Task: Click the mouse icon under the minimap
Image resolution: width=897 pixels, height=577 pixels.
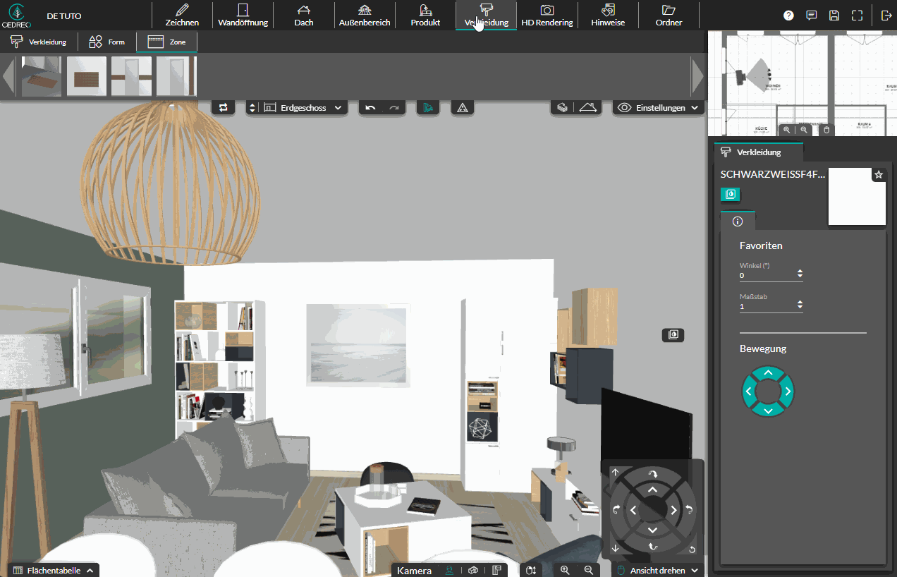Action: tap(827, 130)
